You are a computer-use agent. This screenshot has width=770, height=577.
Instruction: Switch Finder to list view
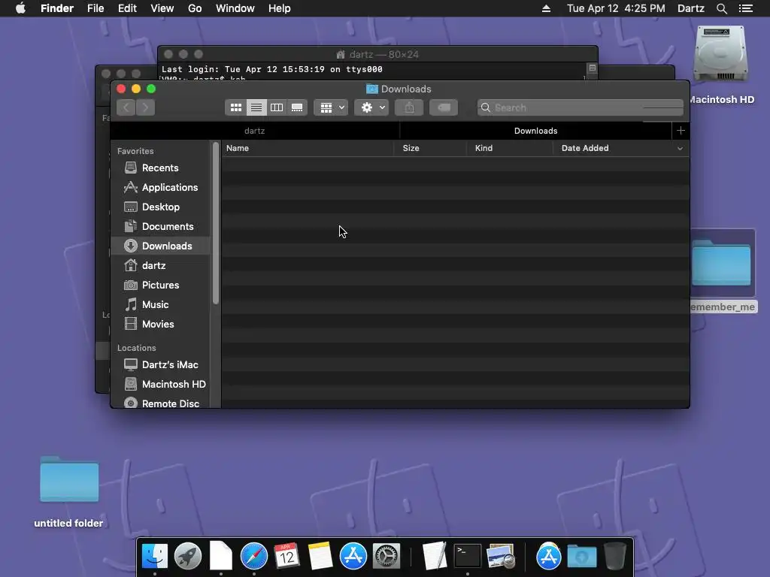(x=256, y=107)
